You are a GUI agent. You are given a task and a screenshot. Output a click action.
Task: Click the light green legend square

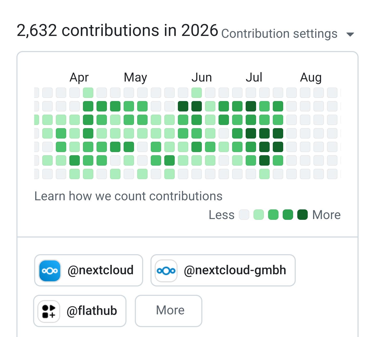[x=259, y=215]
